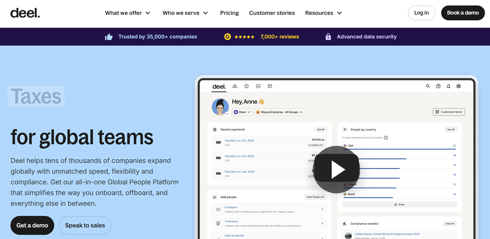
Task: Open 7,000+ reviews link
Action: tap(280, 37)
